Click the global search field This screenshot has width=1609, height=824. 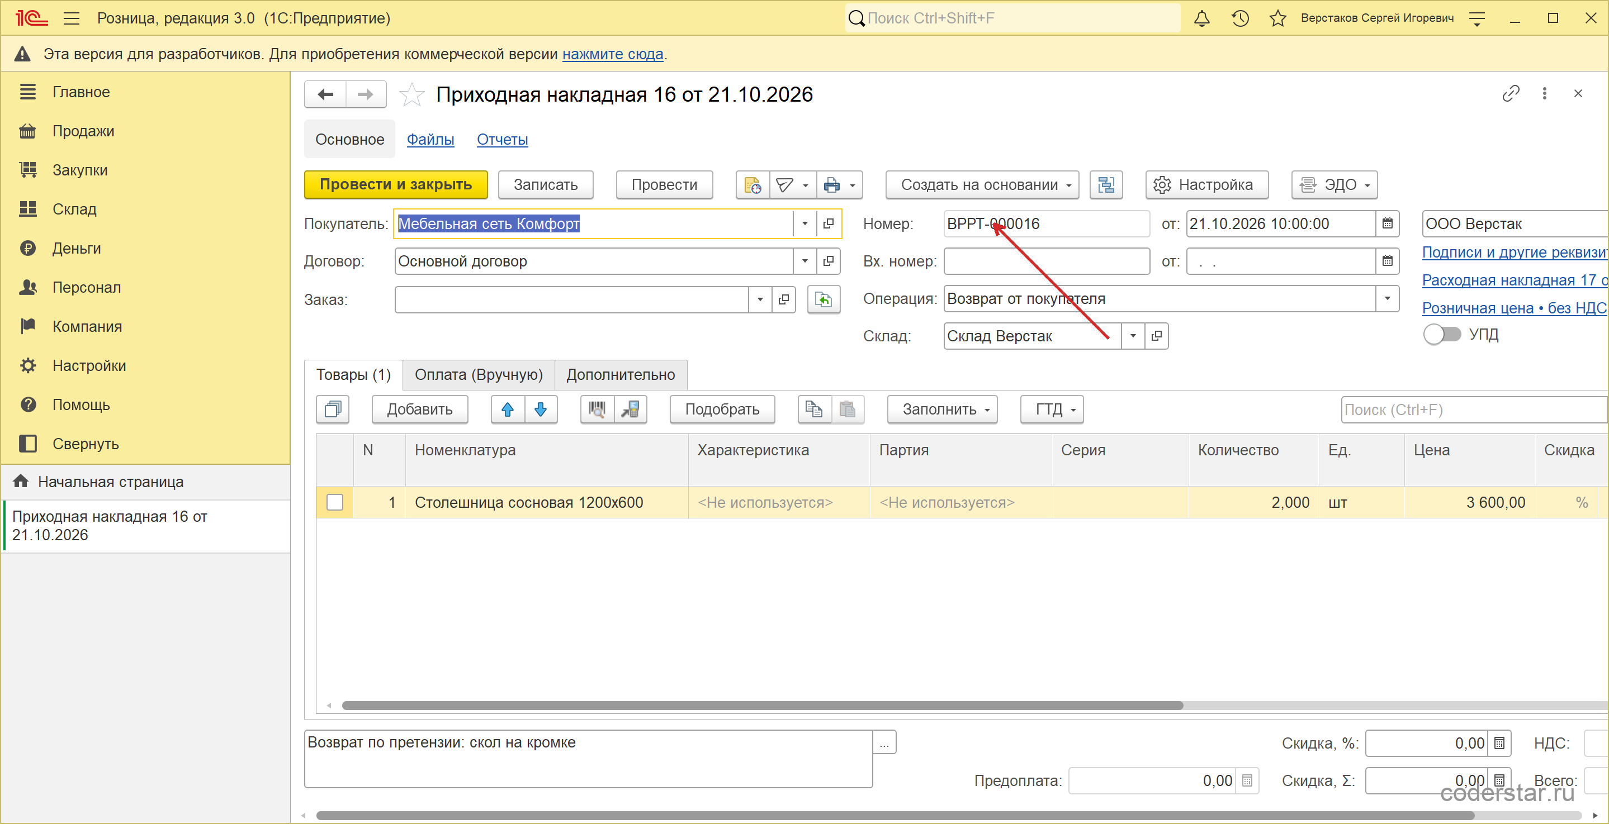click(1013, 18)
